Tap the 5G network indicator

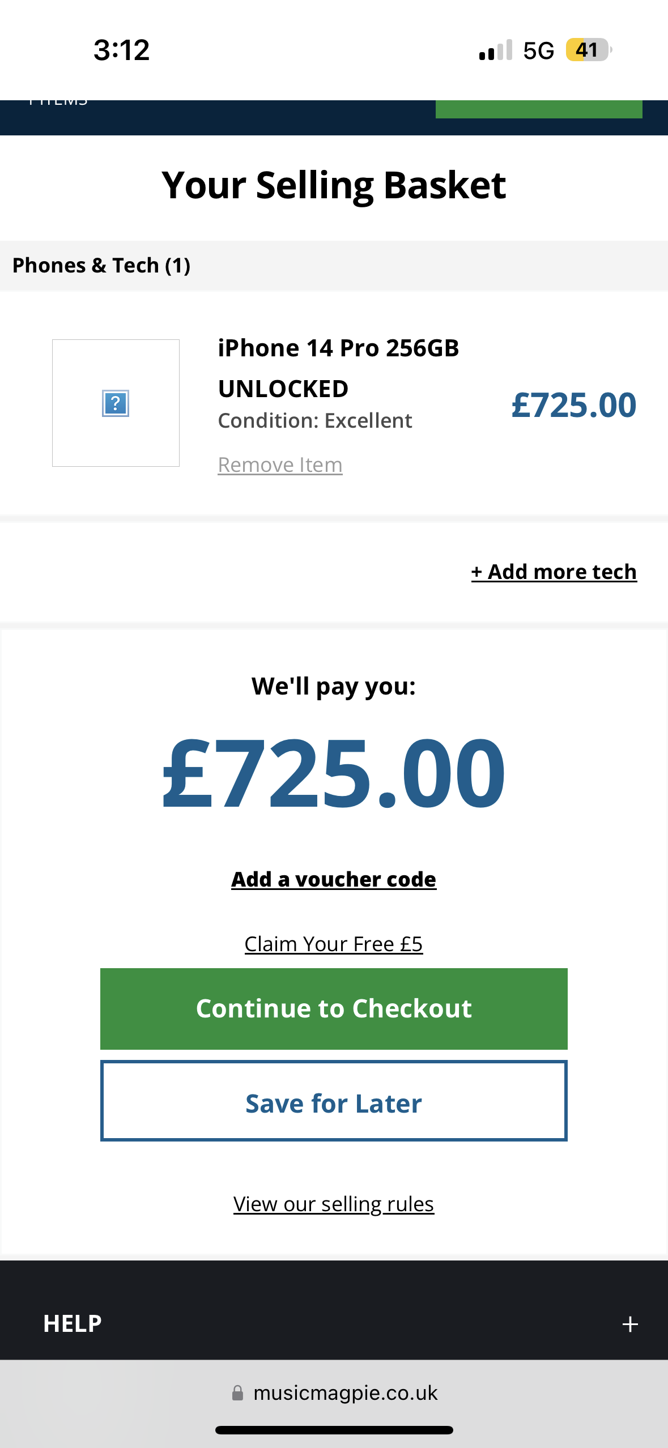(538, 50)
